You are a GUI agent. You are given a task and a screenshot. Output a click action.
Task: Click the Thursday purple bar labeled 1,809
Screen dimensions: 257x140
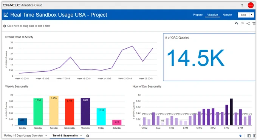(x=85, y=112)
